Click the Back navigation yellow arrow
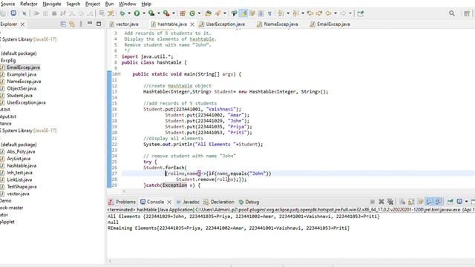This screenshot has width=475, height=267. click(x=328, y=13)
